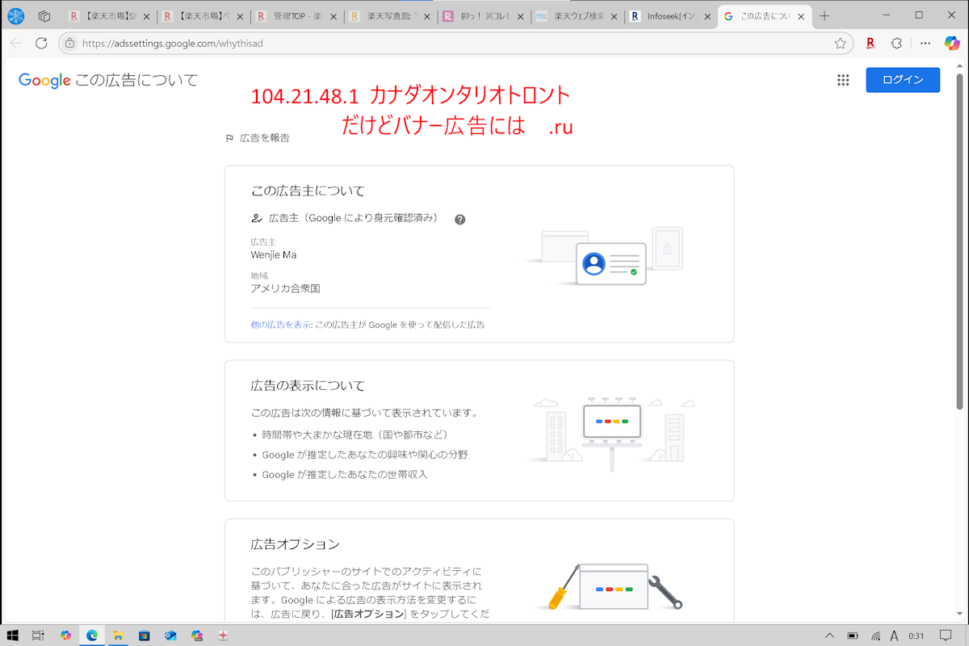Add this page to favorites with the star
Viewport: 969px width, 646px height.
pyautogui.click(x=841, y=43)
